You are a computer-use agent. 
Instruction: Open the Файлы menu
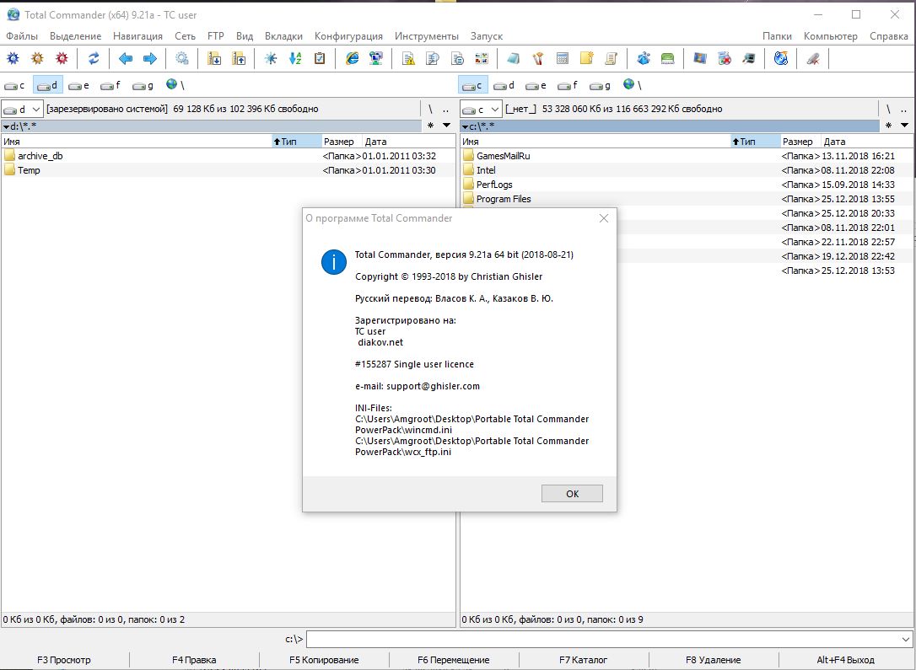pyautogui.click(x=22, y=36)
